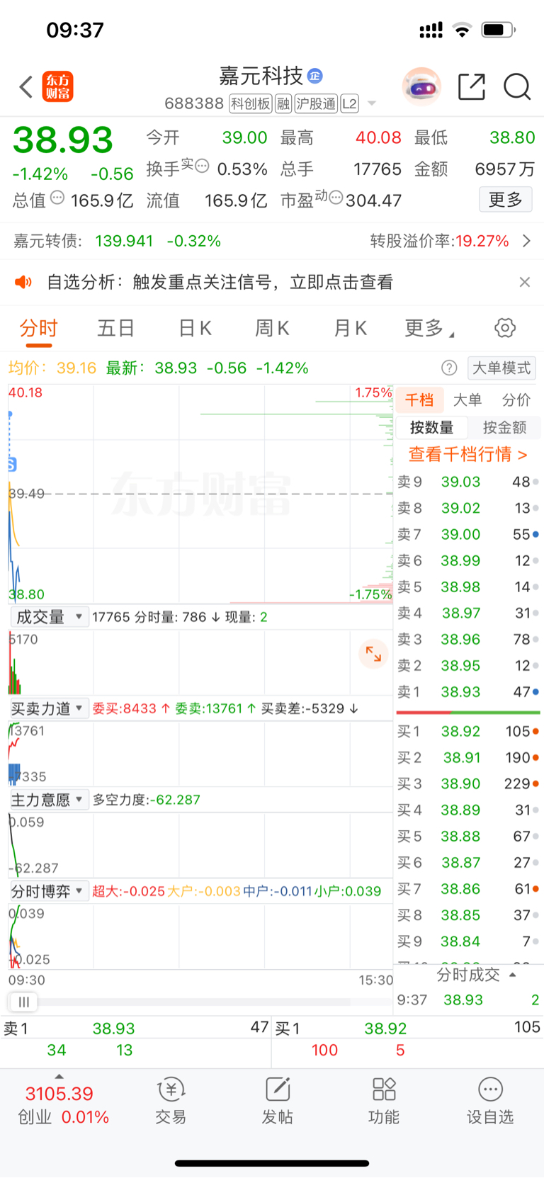Grab the timeline slider handle
This screenshot has width=544, height=1178.
[x=23, y=1002]
